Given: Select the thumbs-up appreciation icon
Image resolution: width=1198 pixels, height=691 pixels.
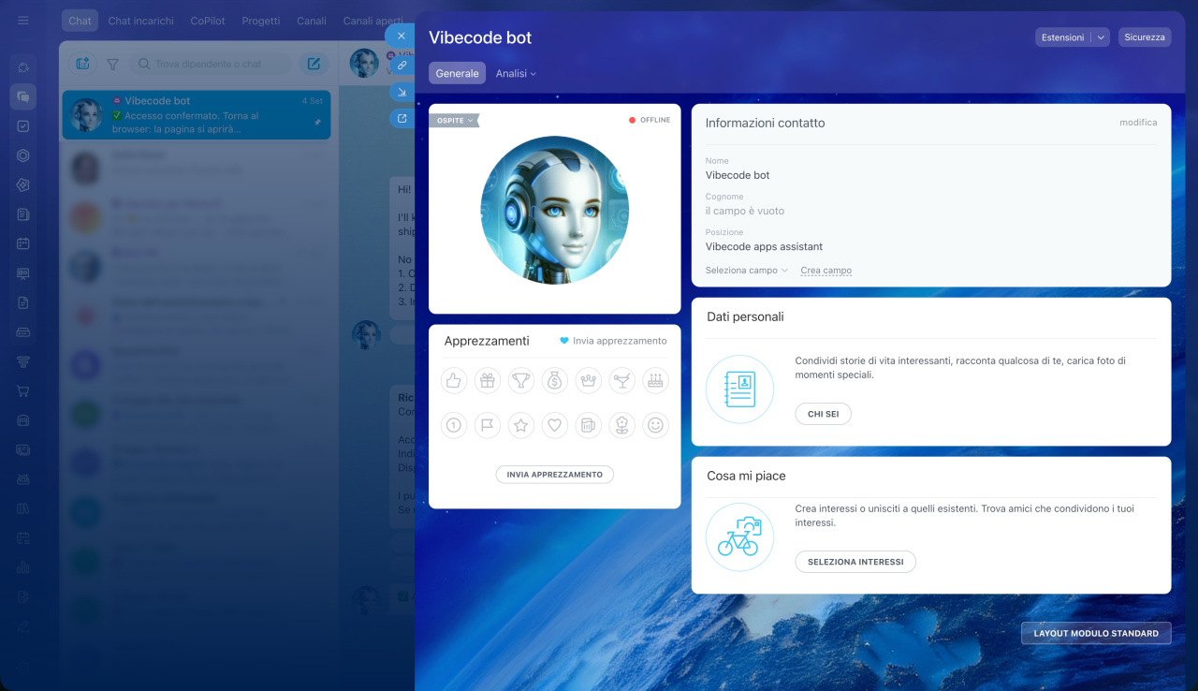Looking at the screenshot, I should 454,380.
